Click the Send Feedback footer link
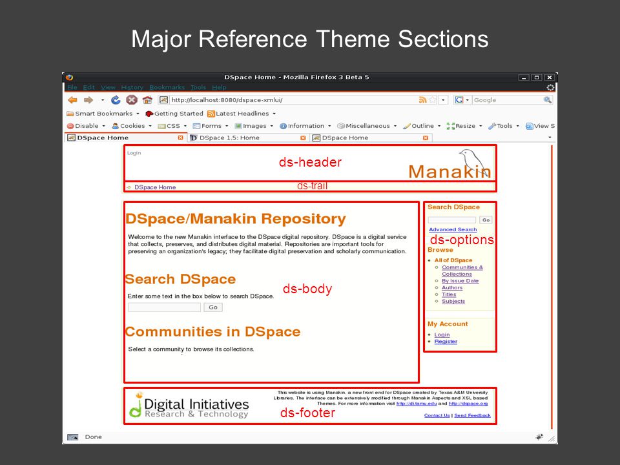This screenshot has height=465, width=620. pyautogui.click(x=472, y=415)
